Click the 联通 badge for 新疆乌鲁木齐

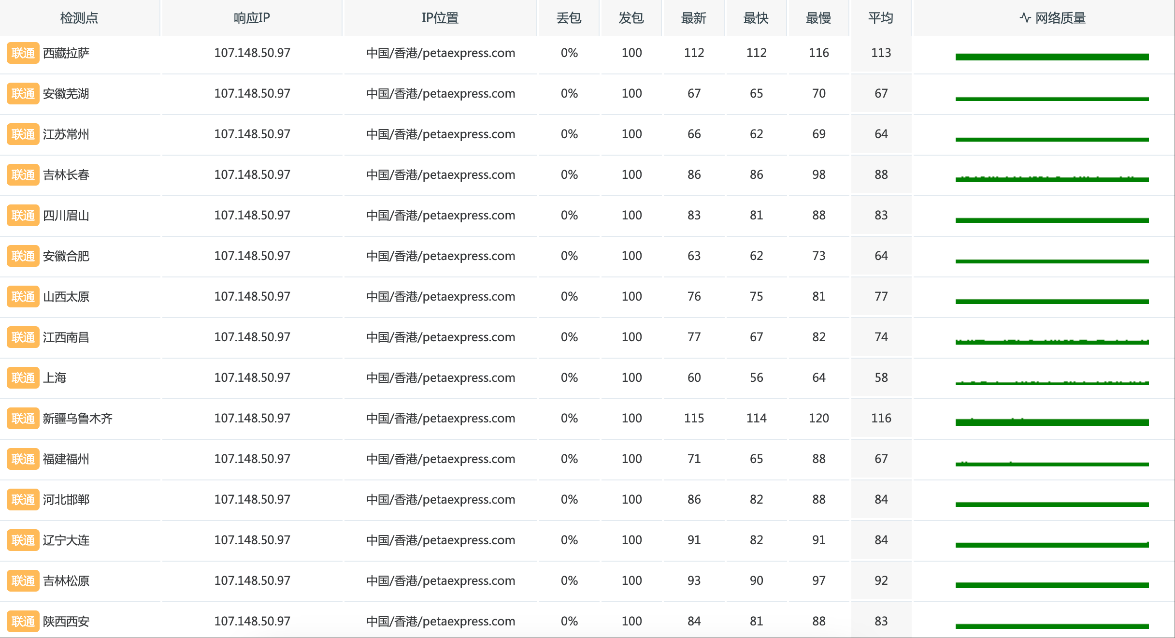(23, 419)
